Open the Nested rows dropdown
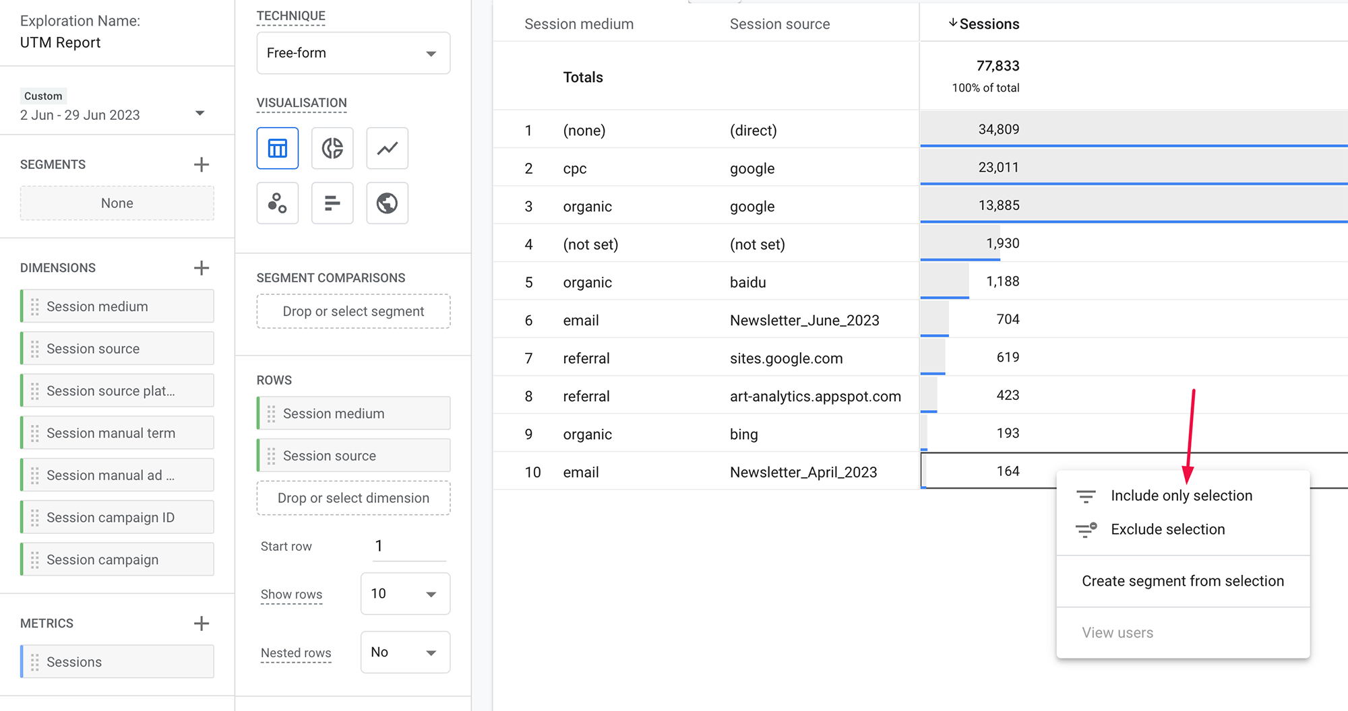This screenshot has height=711, width=1348. tap(404, 652)
